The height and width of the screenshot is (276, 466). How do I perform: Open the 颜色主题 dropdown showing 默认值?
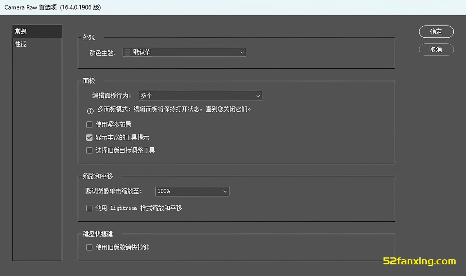184,52
